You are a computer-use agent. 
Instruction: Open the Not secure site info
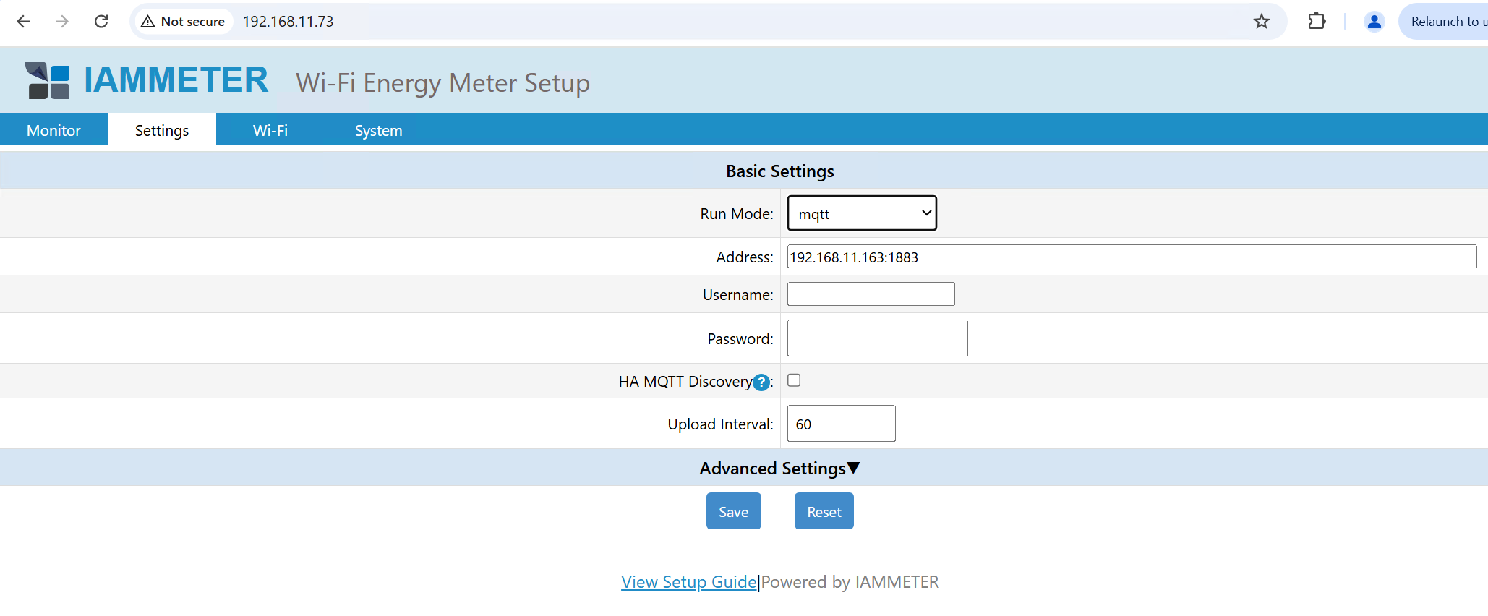(183, 22)
